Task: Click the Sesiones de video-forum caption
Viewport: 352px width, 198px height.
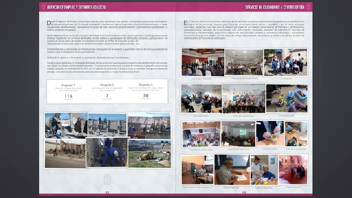Action: (x=239, y=149)
